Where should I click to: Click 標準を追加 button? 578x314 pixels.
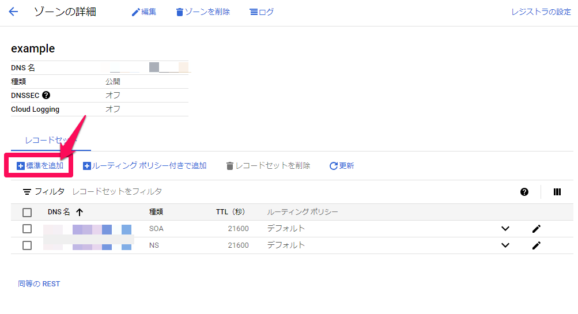40,166
